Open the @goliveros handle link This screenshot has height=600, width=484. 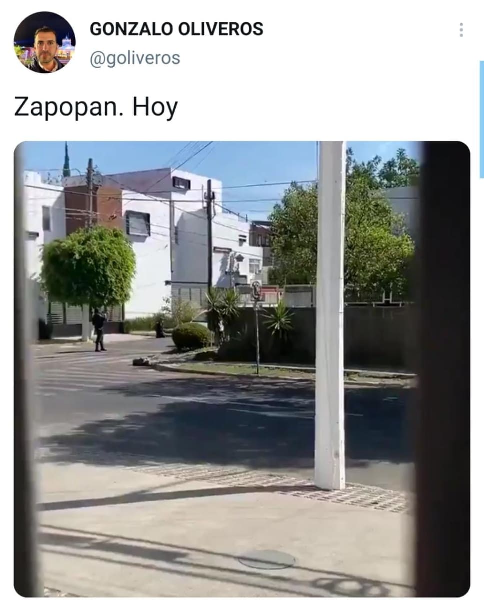coord(135,58)
